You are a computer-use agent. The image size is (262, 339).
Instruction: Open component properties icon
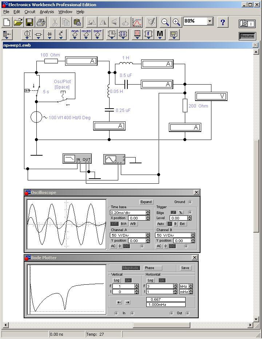pyautogui.click(x=151, y=22)
